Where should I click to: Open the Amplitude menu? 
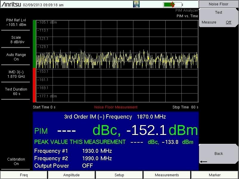pos(72,175)
